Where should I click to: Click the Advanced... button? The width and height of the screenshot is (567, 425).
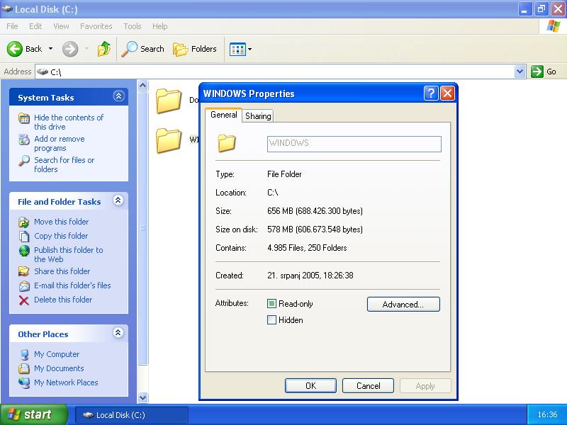403,305
